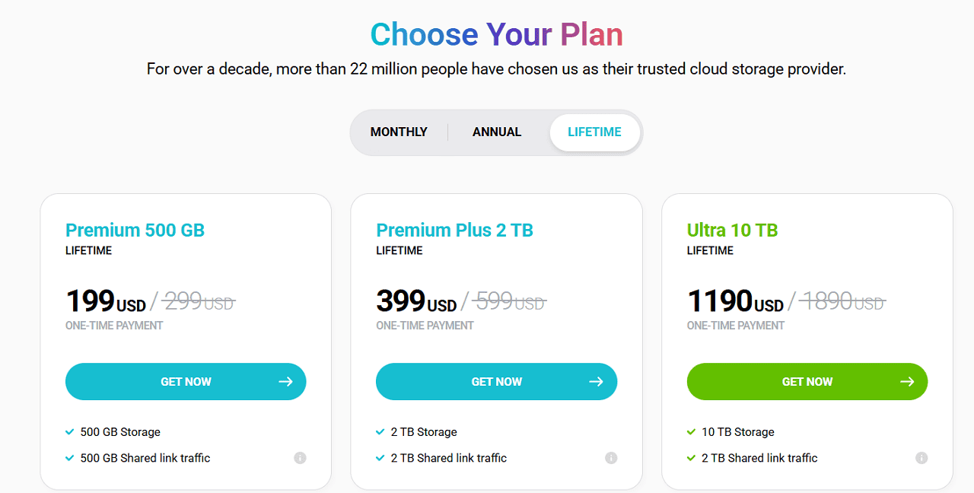This screenshot has height=493, width=974.
Task: Click info icon in Premium Plus 2 TB card
Action: click(x=611, y=458)
